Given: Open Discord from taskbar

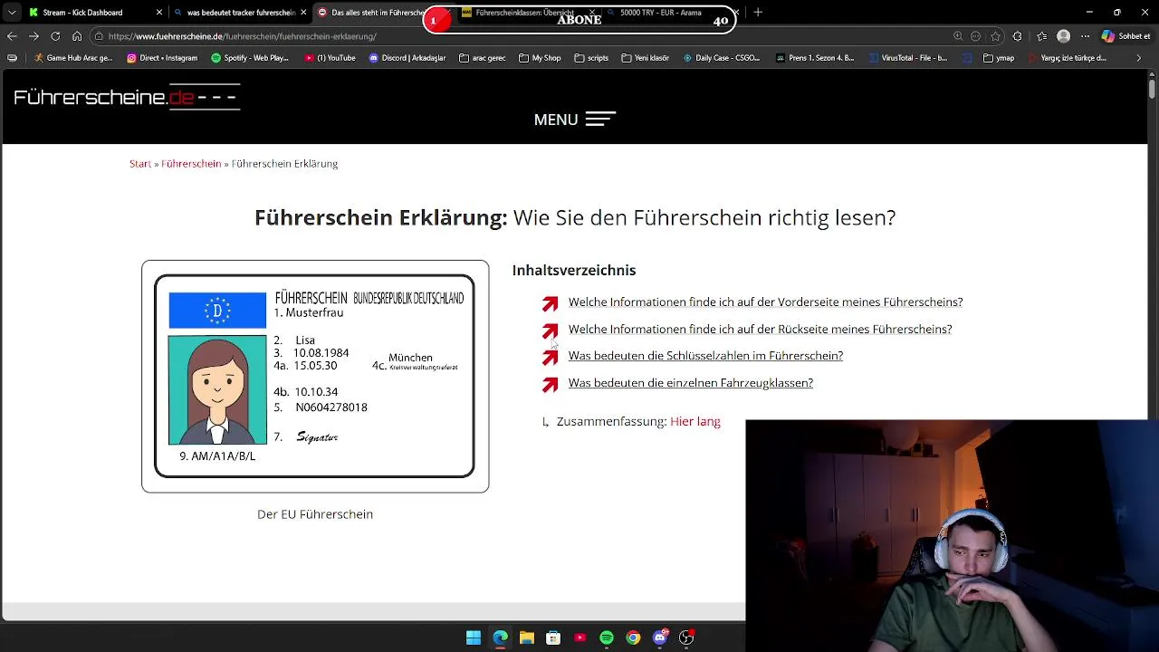Looking at the screenshot, I should [660, 638].
